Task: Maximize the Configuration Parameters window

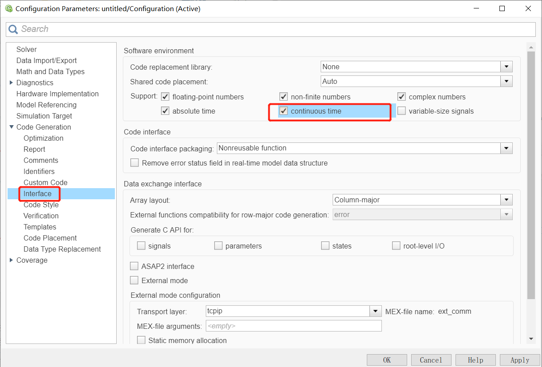Action: tap(502, 8)
